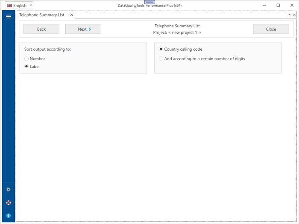Click the X at far right of tab strip

294,15
